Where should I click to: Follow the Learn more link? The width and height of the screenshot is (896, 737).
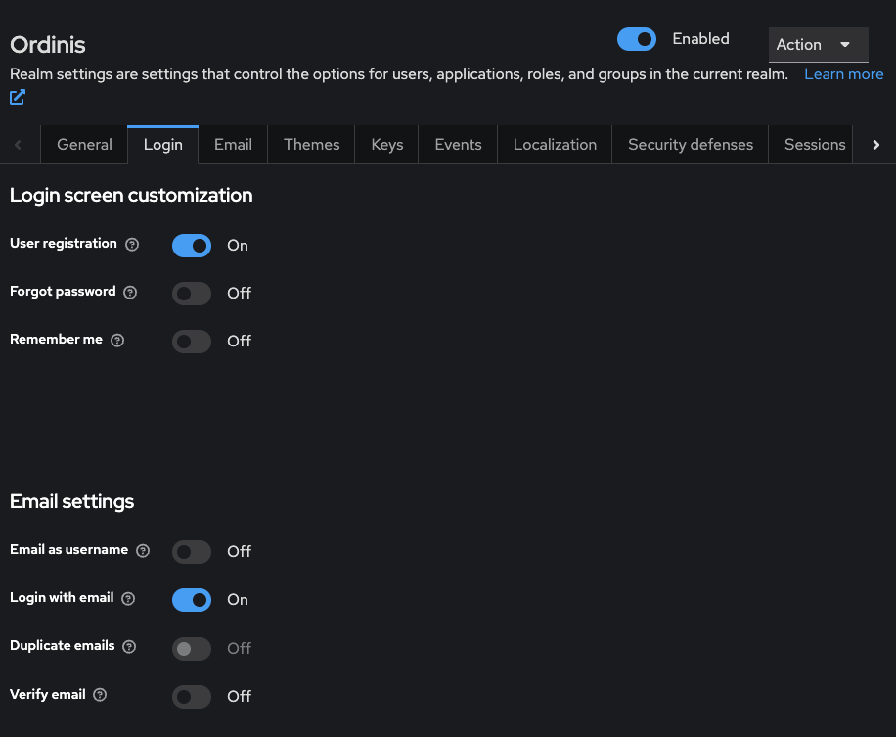[x=843, y=74]
